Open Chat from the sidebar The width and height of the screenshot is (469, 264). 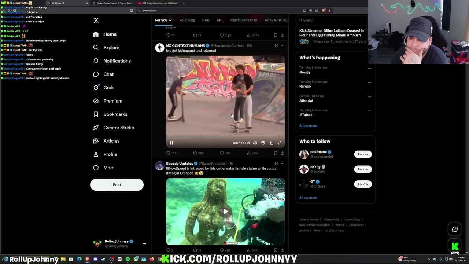103,74
